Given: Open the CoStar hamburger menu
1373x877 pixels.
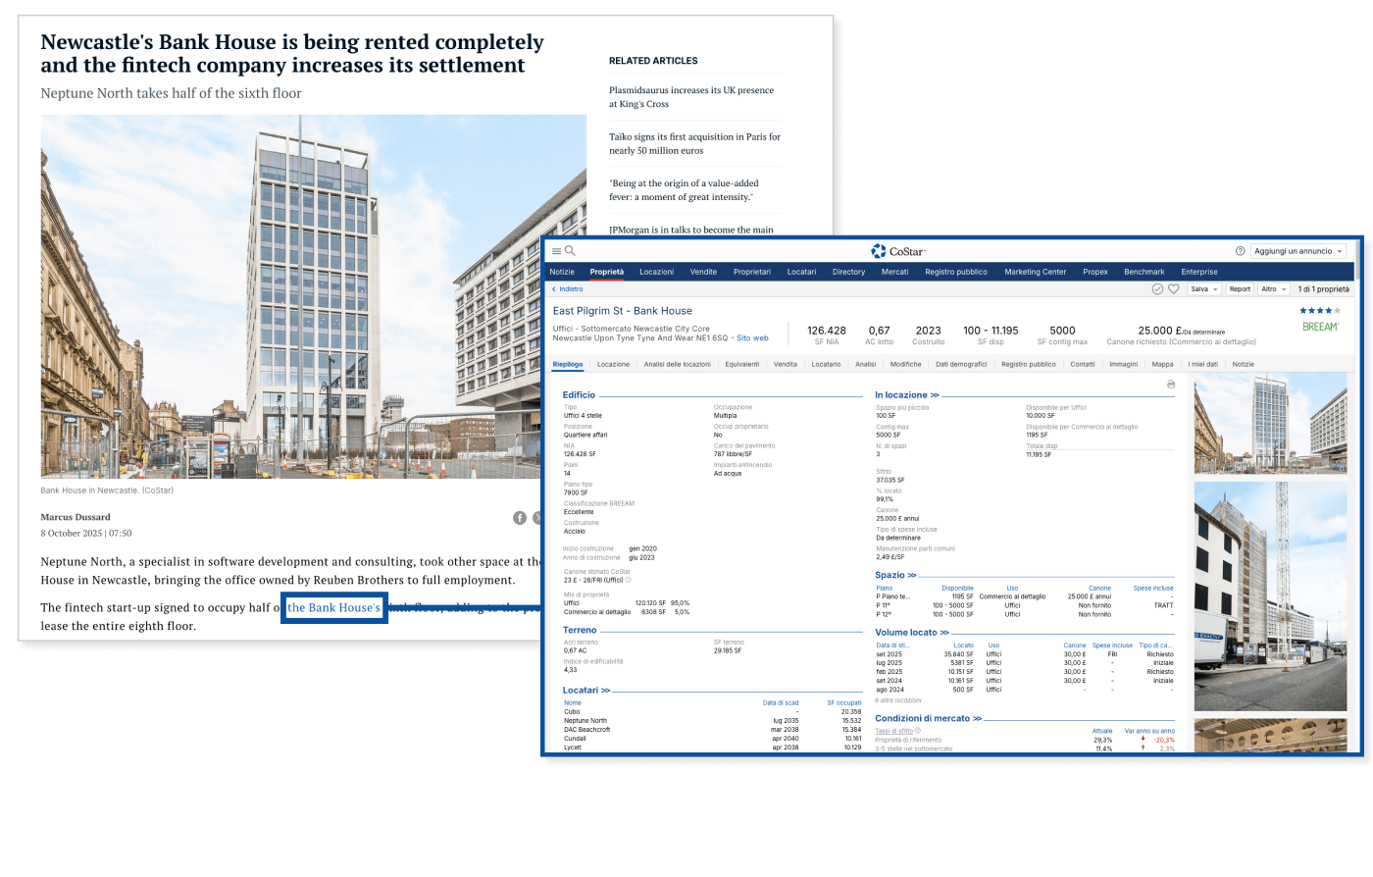Looking at the screenshot, I should (x=556, y=251).
